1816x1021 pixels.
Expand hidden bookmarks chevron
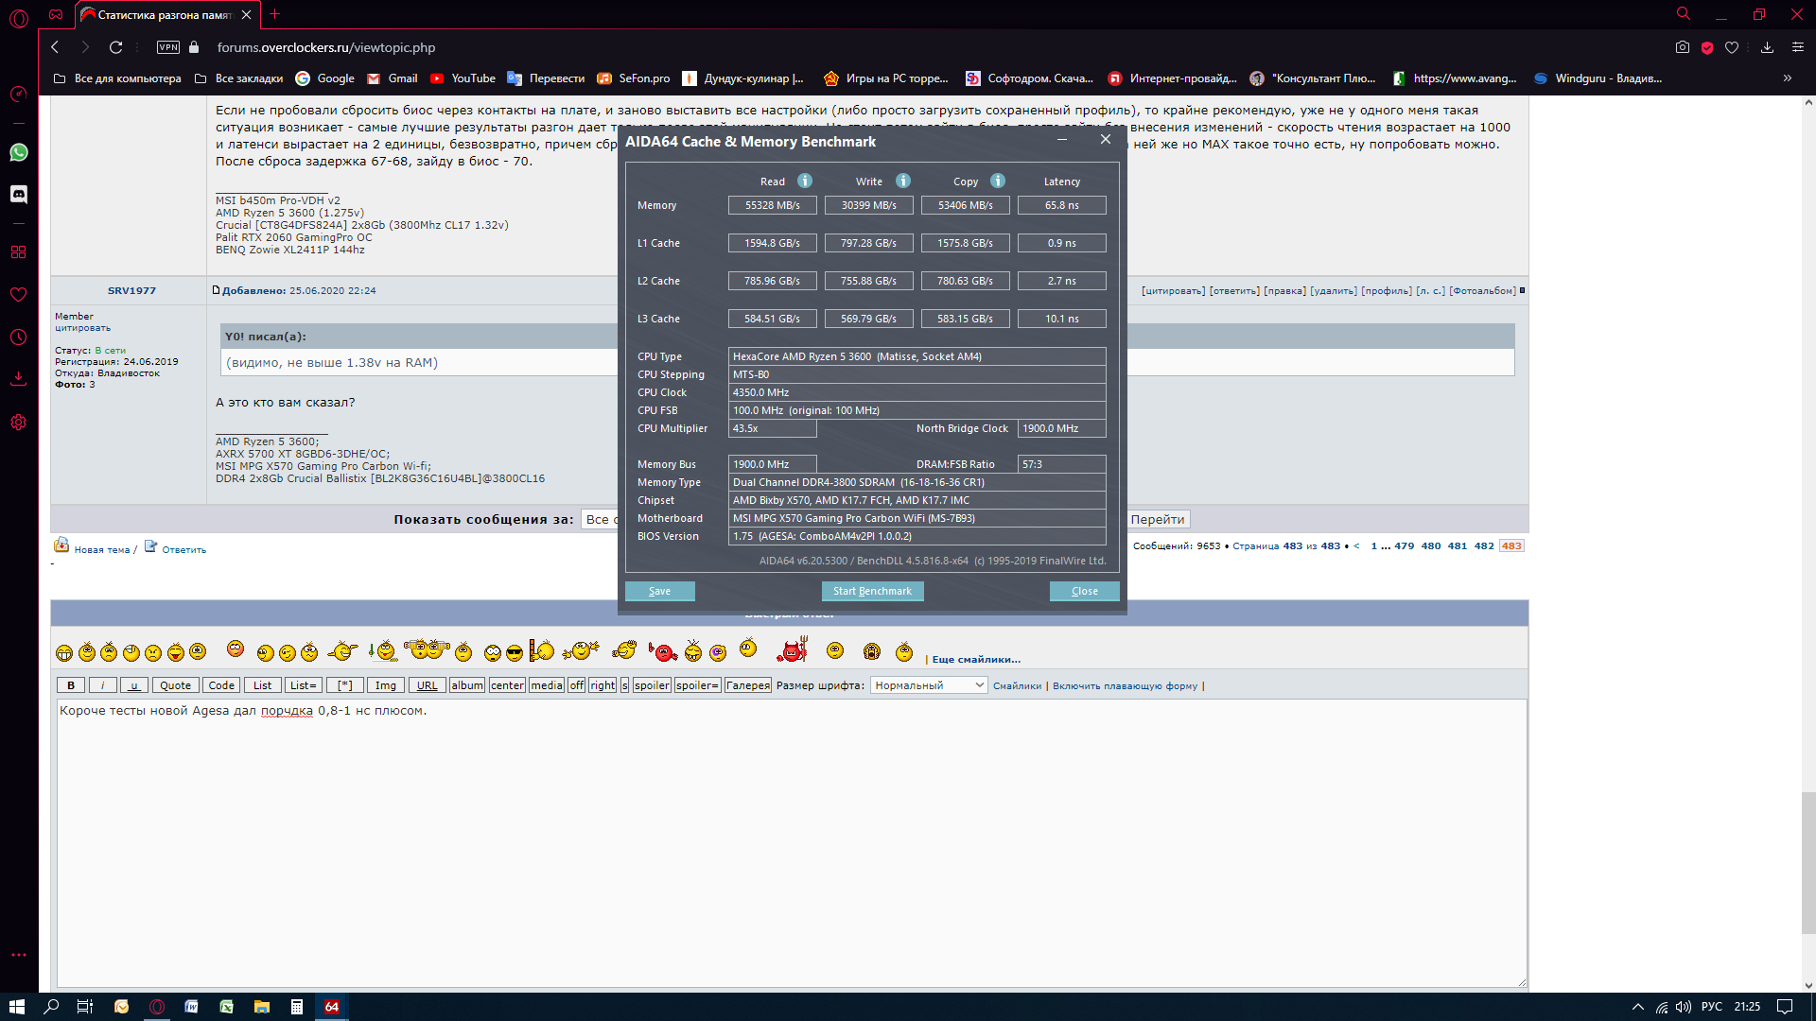coord(1787,78)
